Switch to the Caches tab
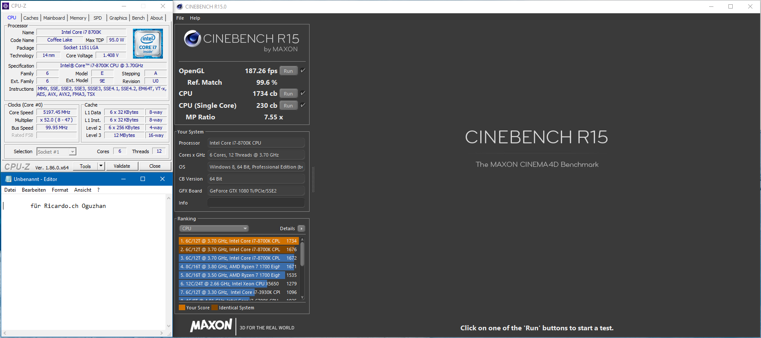The width and height of the screenshot is (761, 338). [x=31, y=18]
